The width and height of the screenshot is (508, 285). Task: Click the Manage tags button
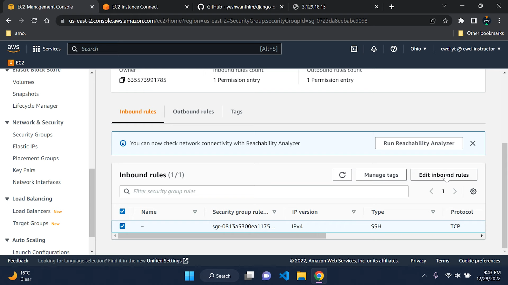tap(381, 175)
